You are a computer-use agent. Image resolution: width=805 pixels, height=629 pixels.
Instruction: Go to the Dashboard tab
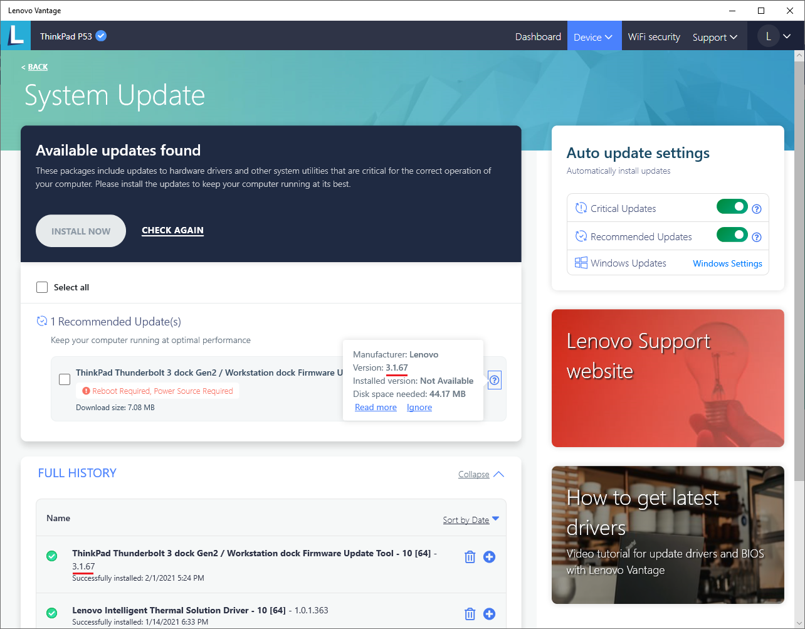pyautogui.click(x=538, y=37)
